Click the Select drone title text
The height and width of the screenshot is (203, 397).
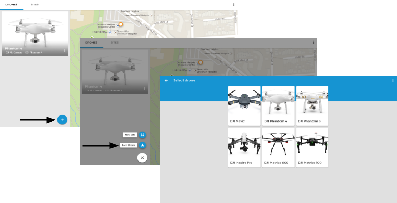(x=184, y=80)
